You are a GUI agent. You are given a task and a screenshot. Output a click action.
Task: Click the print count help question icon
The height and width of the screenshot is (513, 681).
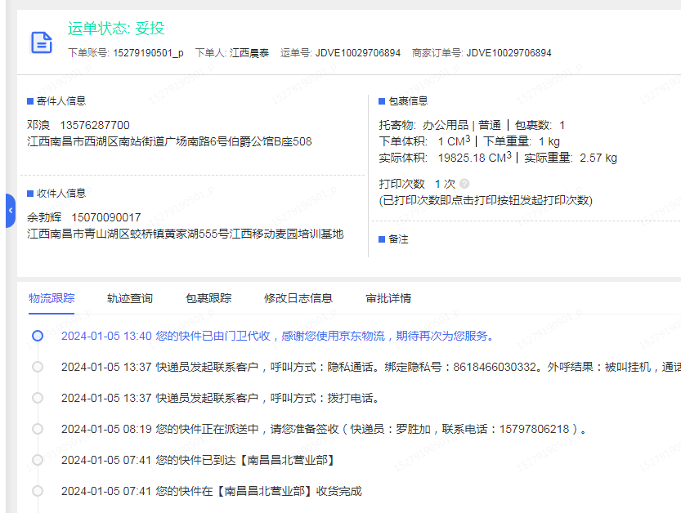464,184
